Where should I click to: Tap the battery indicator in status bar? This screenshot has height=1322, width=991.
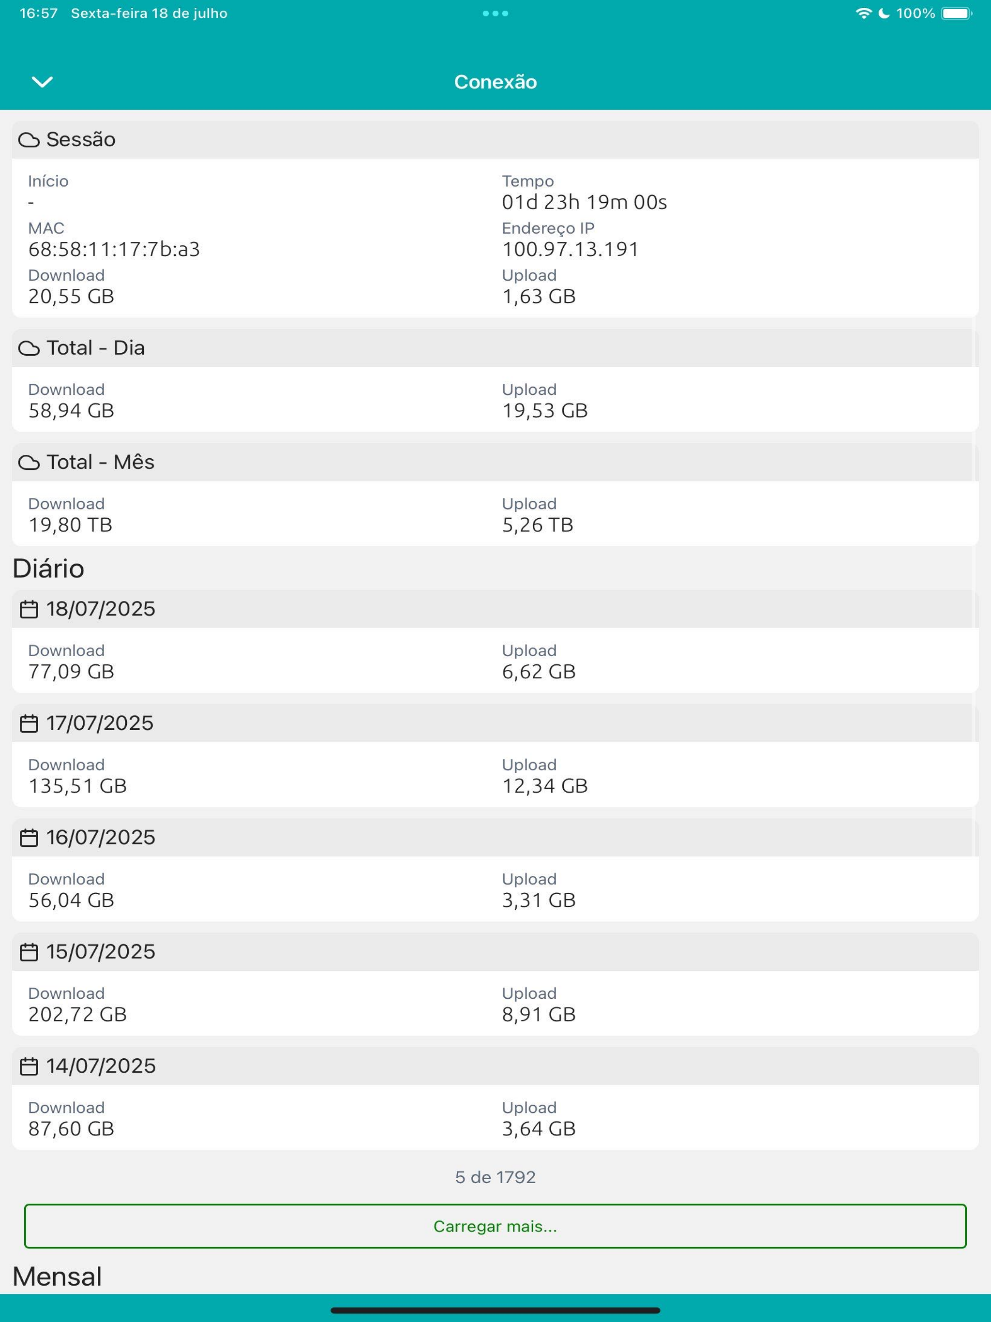click(957, 13)
